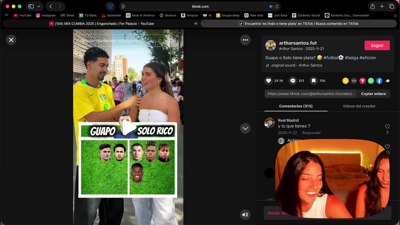This screenshot has width=400, height=225.
Task: Open more share options arrow
Action: tap(387, 81)
